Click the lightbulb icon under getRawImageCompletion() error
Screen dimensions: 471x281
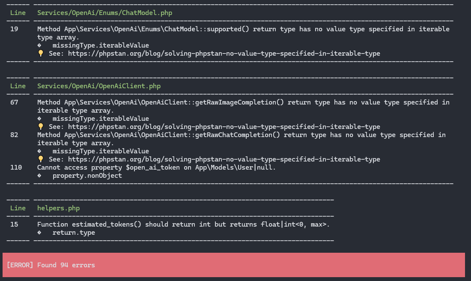tap(41, 127)
